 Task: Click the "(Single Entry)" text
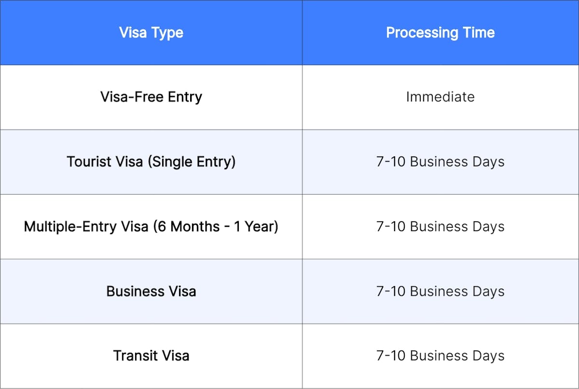click(x=192, y=162)
